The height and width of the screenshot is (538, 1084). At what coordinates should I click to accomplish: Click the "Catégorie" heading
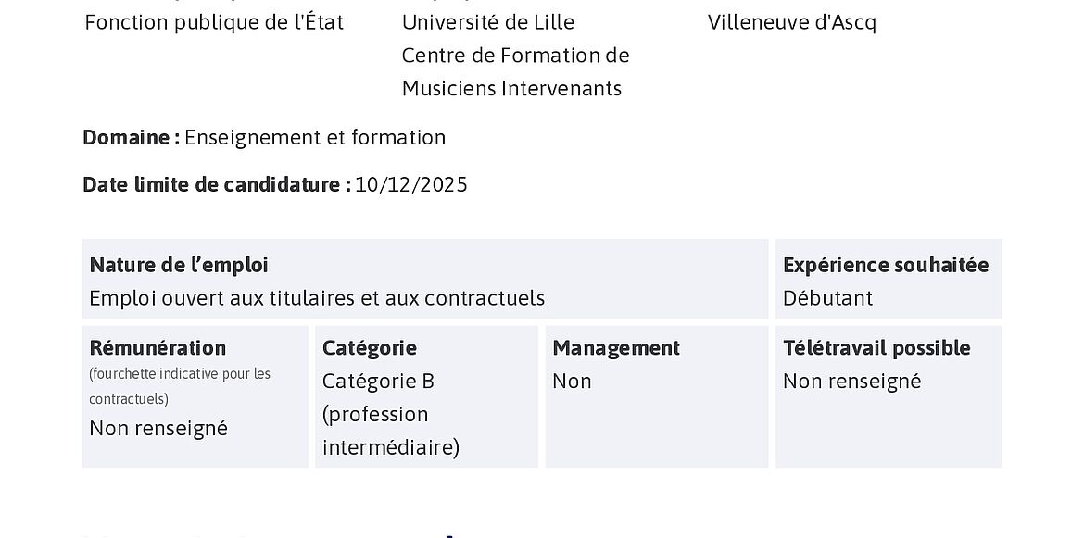click(x=369, y=348)
